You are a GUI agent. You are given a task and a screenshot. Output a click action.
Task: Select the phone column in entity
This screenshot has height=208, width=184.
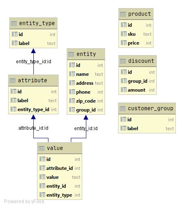pos(83,92)
